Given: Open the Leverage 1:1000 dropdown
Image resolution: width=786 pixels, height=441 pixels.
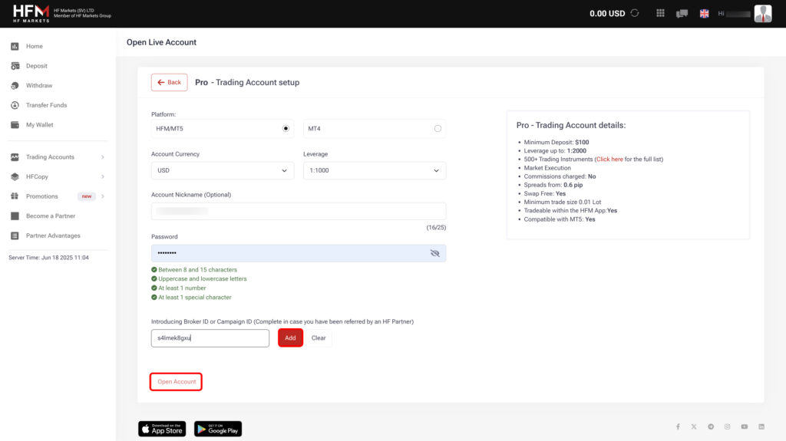Looking at the screenshot, I should click(375, 170).
